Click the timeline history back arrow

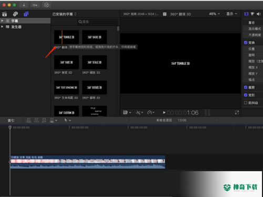tap(127, 120)
